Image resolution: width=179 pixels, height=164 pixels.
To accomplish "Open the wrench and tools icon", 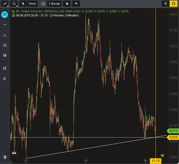I will click(5, 68).
